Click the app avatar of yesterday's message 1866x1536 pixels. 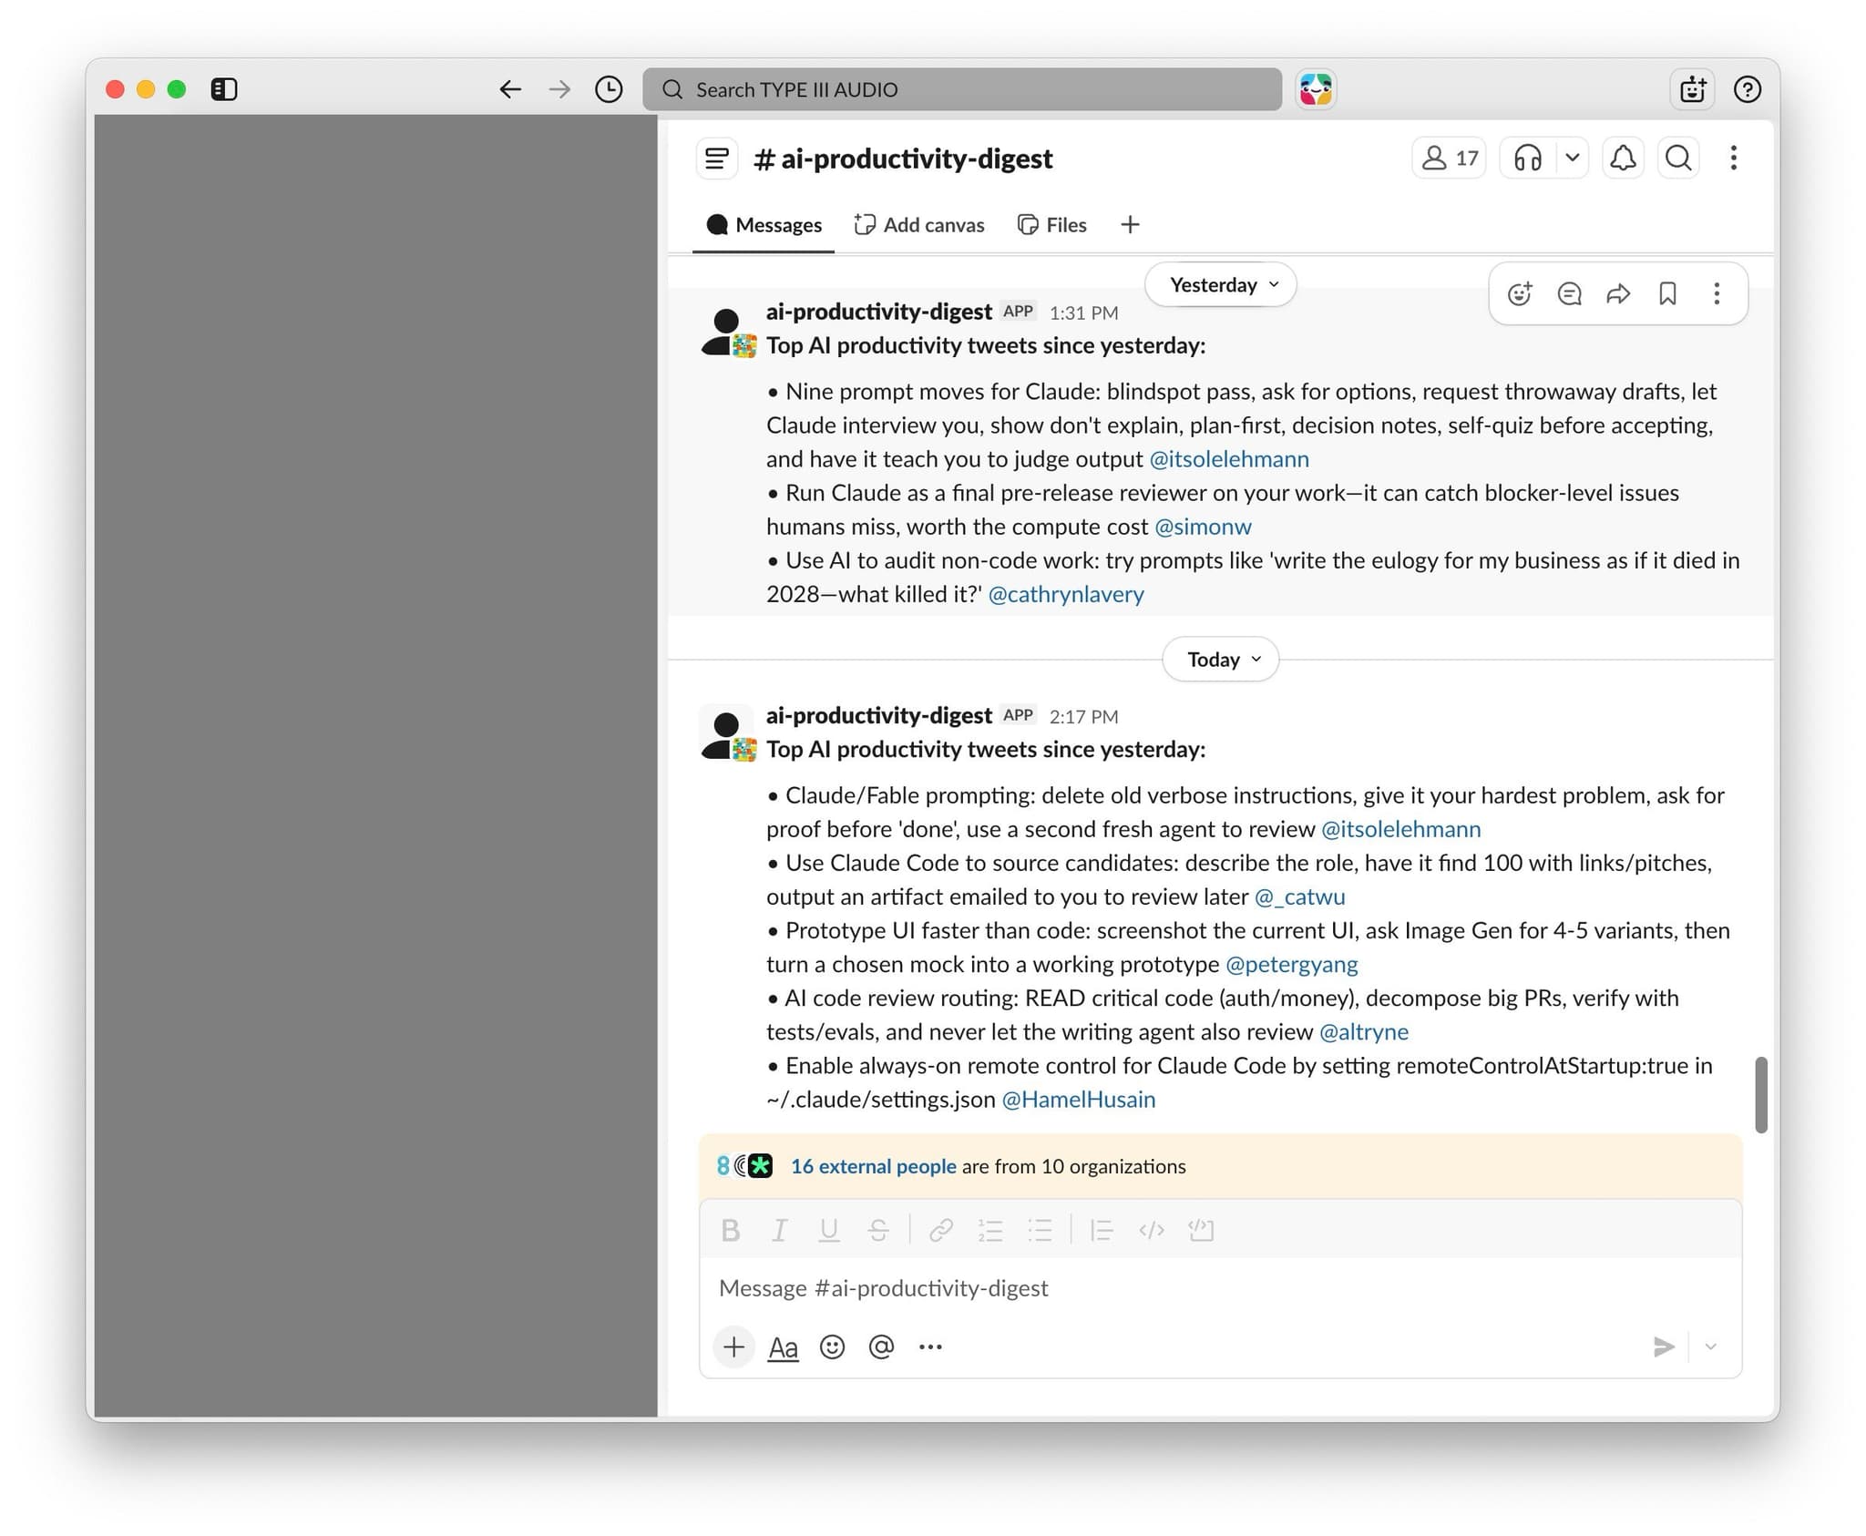(x=727, y=331)
